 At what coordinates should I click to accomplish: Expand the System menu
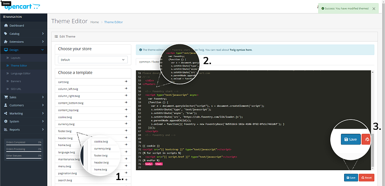(x=23, y=121)
